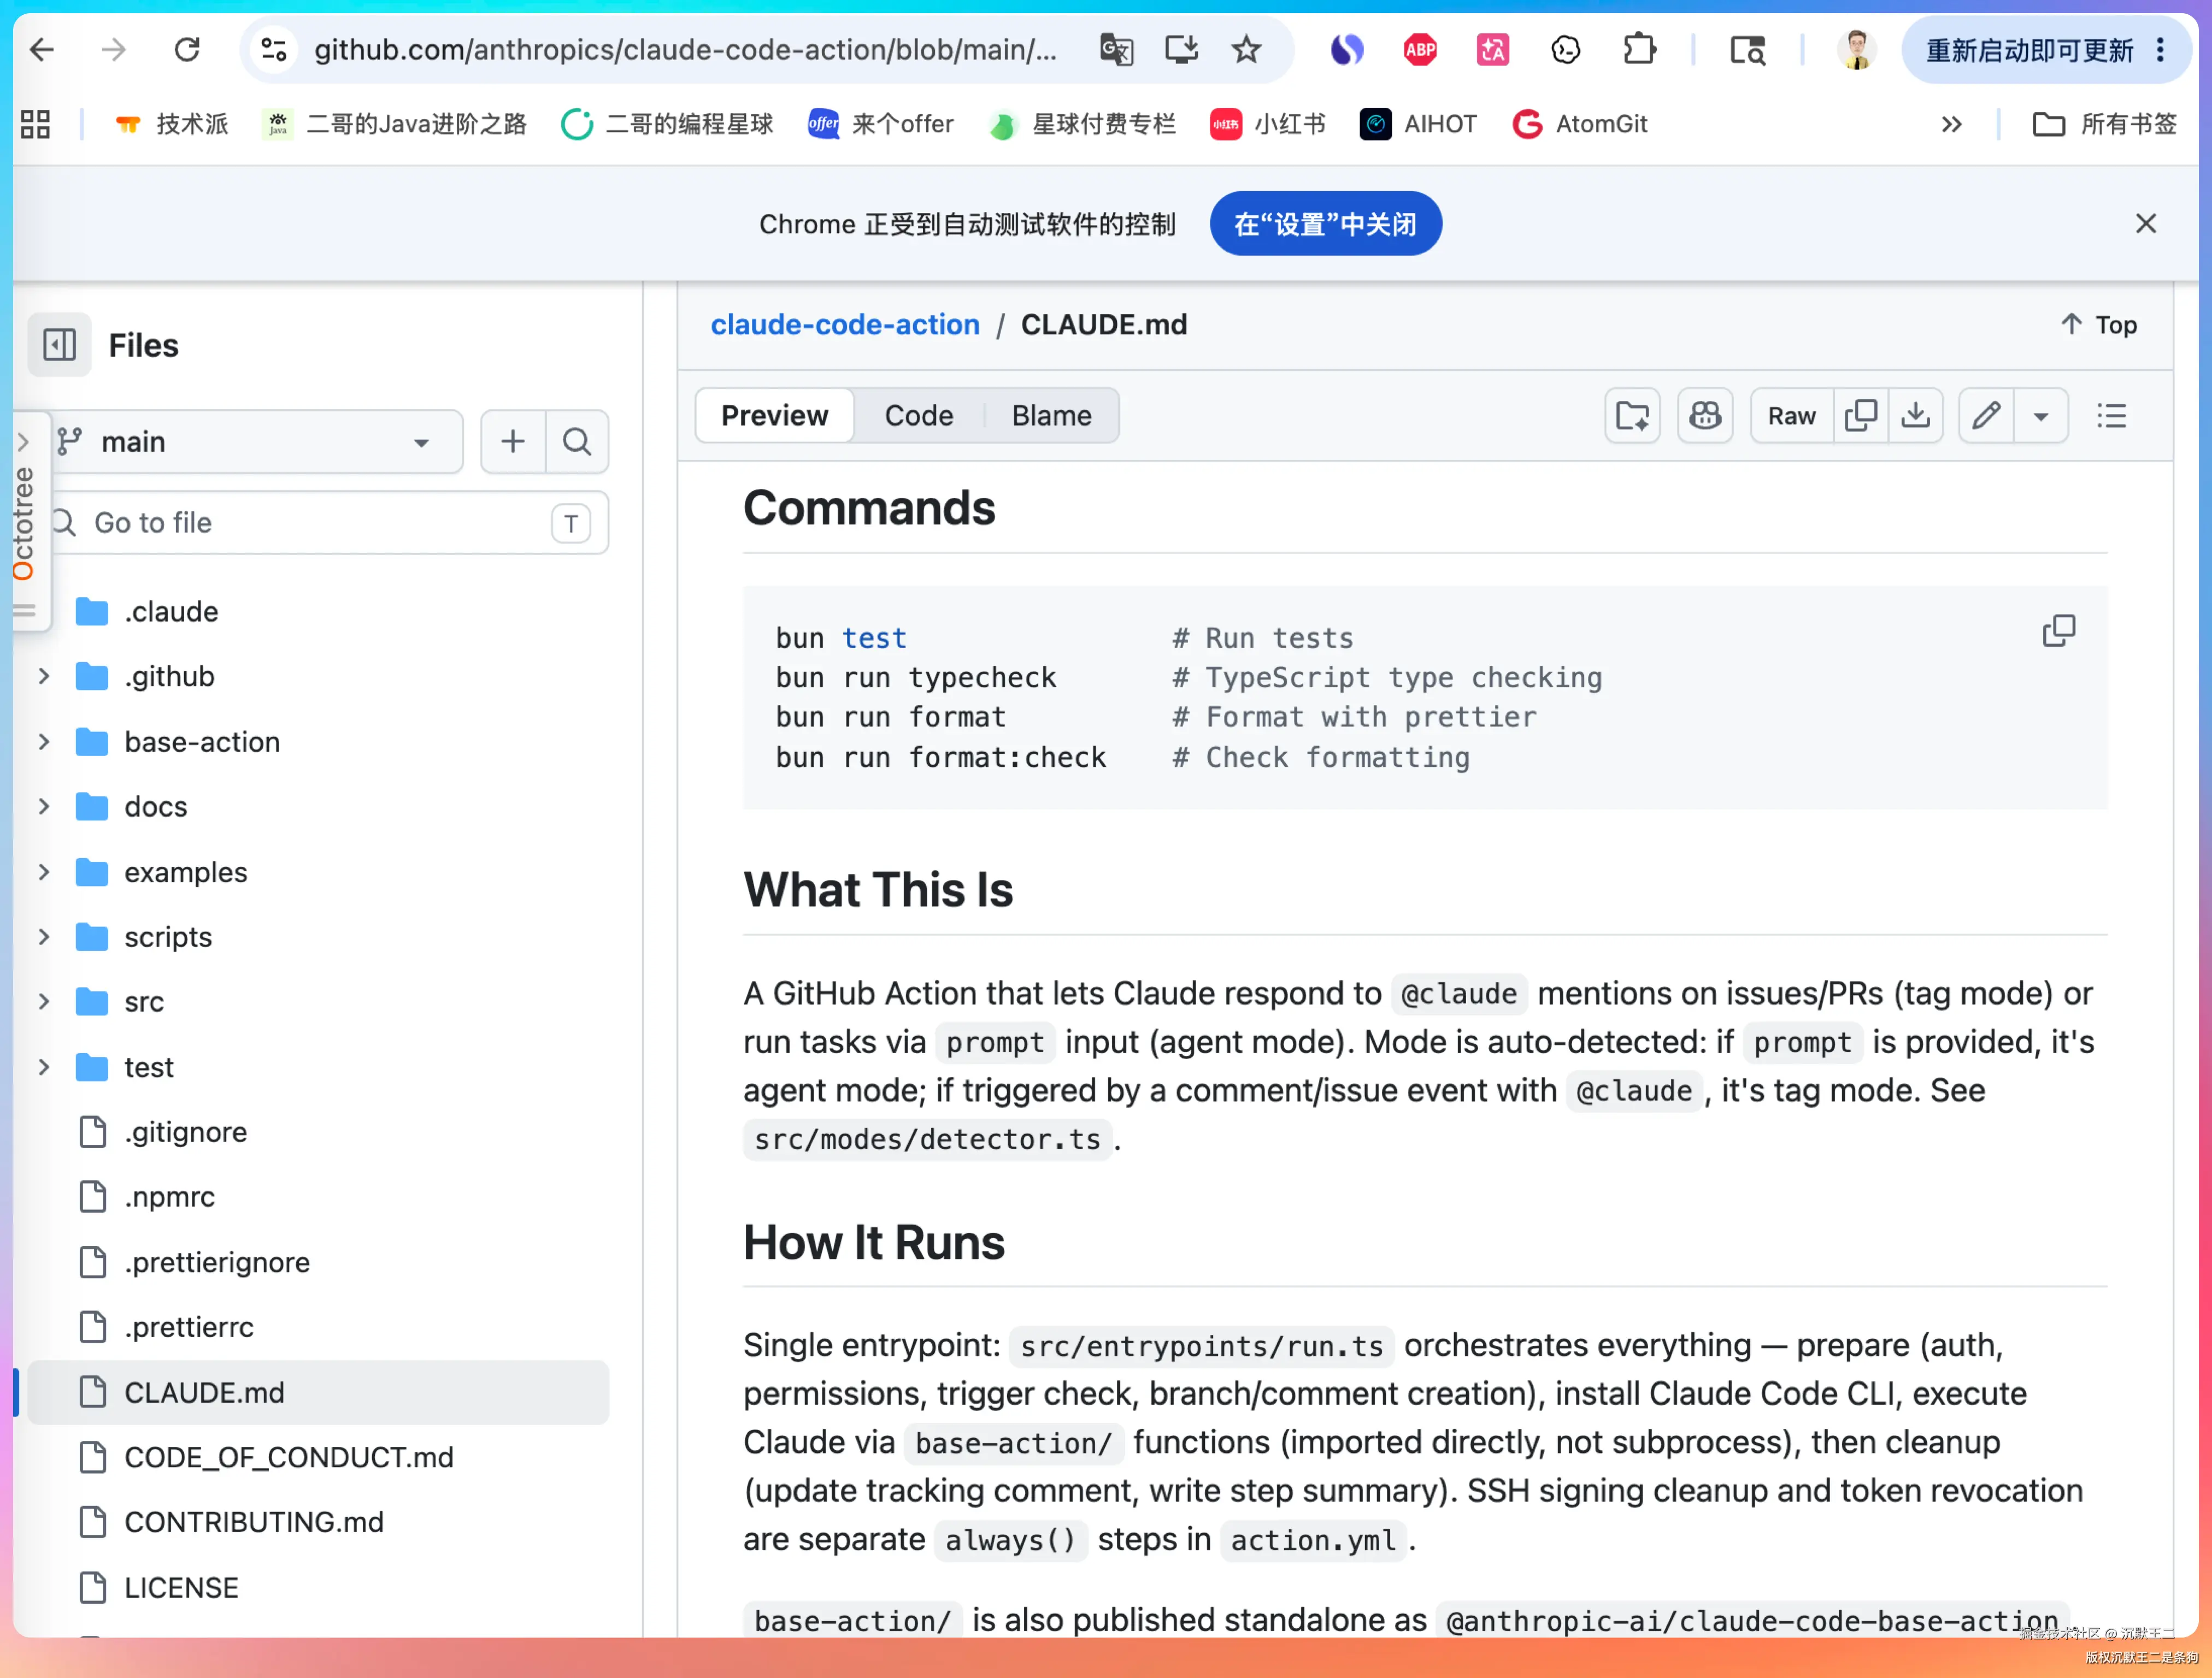2212x1678 pixels.
Task: Open the Chrome three-dot menu
Action: [2161, 49]
